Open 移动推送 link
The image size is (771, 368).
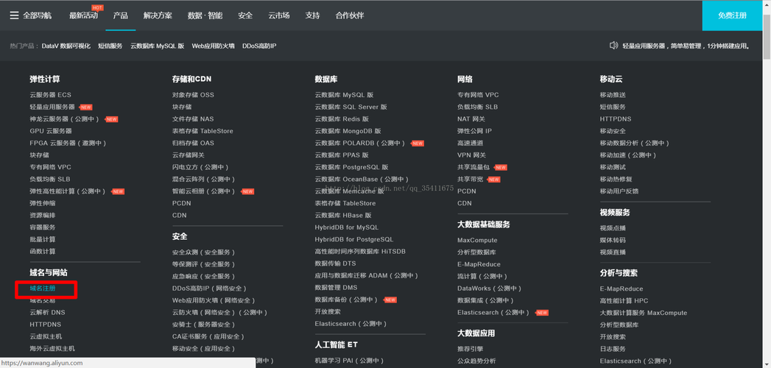click(613, 95)
